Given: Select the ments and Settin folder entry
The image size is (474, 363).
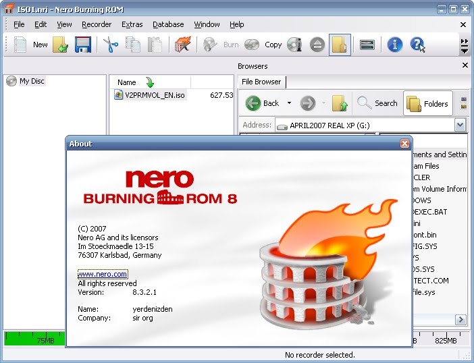Looking at the screenshot, I should pos(440,155).
